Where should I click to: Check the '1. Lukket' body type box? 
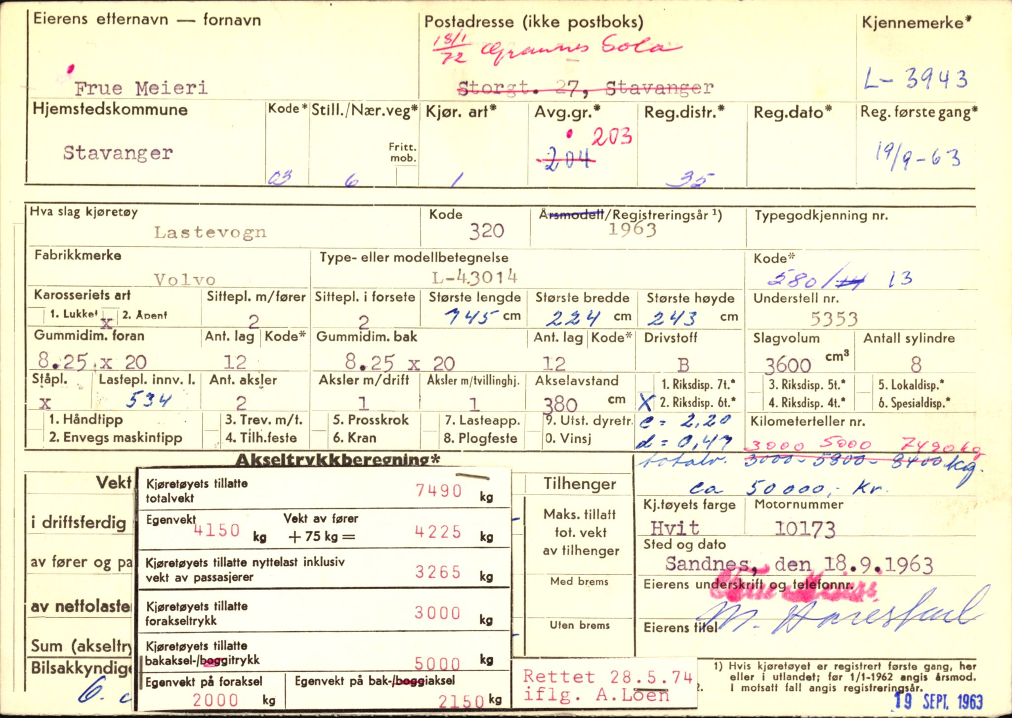[37, 315]
